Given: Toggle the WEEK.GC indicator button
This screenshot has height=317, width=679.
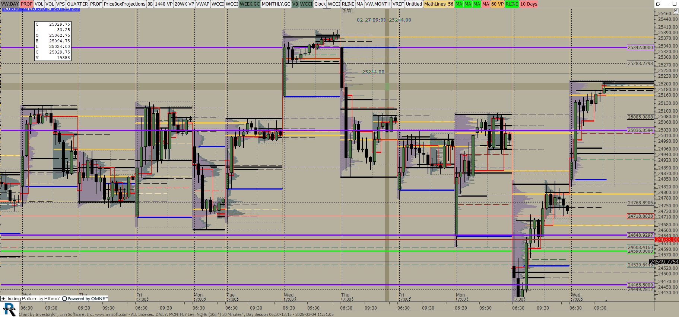Looking at the screenshot, I should point(250,4).
